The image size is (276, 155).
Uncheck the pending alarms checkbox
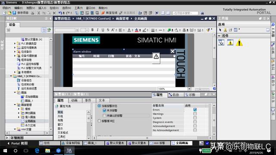(x=104, y=111)
